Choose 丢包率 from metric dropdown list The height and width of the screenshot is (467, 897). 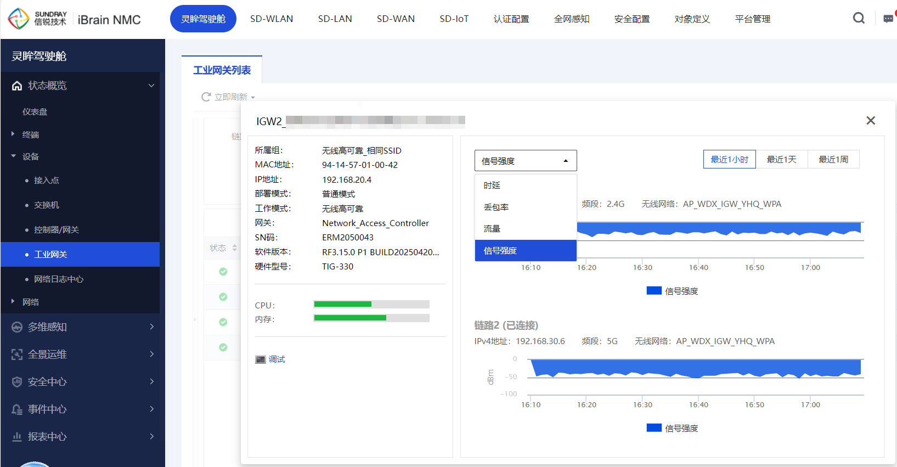[526, 207]
